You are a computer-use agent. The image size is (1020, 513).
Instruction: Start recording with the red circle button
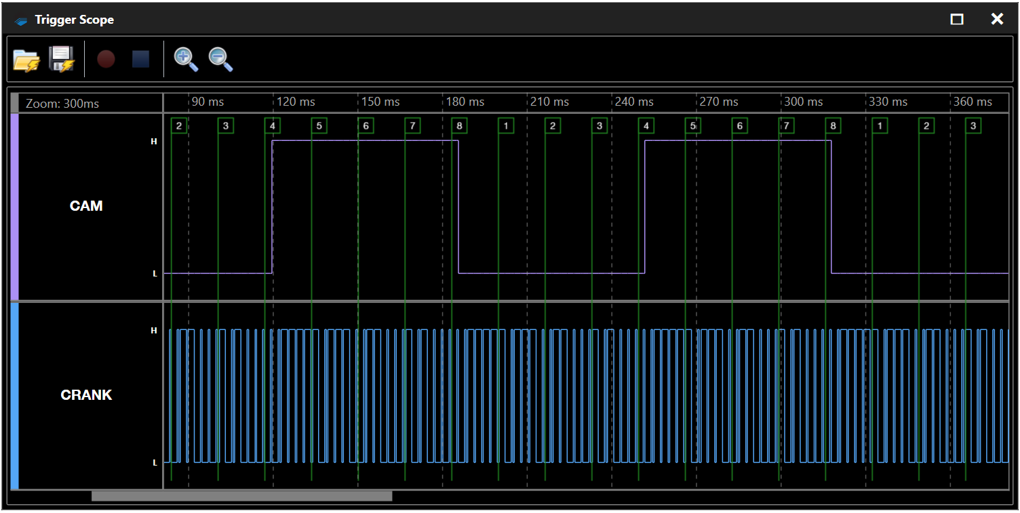(x=106, y=59)
